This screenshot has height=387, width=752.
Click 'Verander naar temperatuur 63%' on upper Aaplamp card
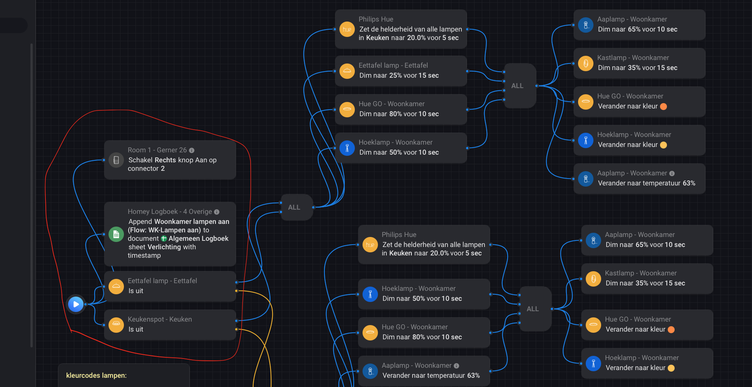click(647, 183)
